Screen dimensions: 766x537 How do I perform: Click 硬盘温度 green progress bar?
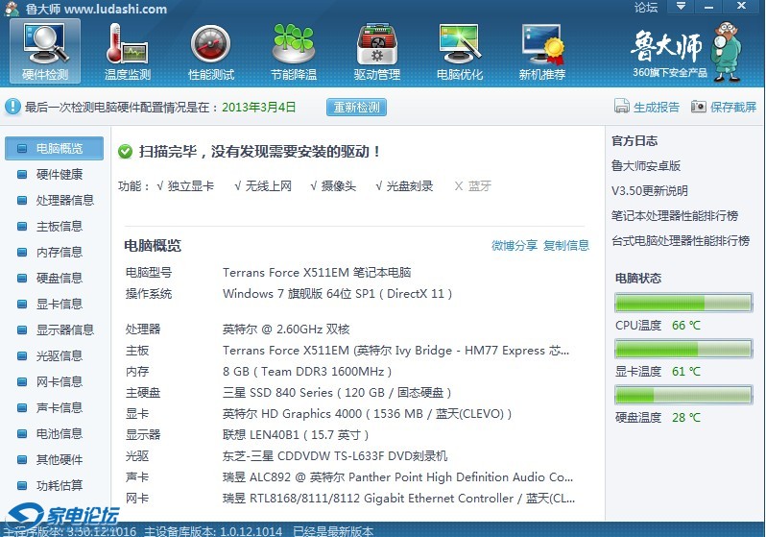click(x=683, y=395)
